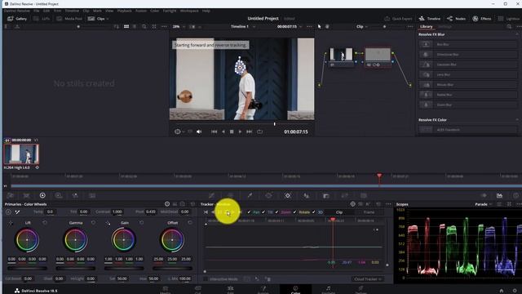Open the Lightbox view
The height and width of the screenshot is (294, 522).
click(508, 19)
